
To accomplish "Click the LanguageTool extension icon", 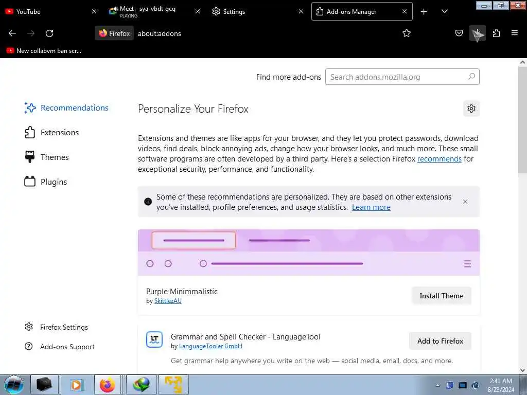I will point(154,339).
